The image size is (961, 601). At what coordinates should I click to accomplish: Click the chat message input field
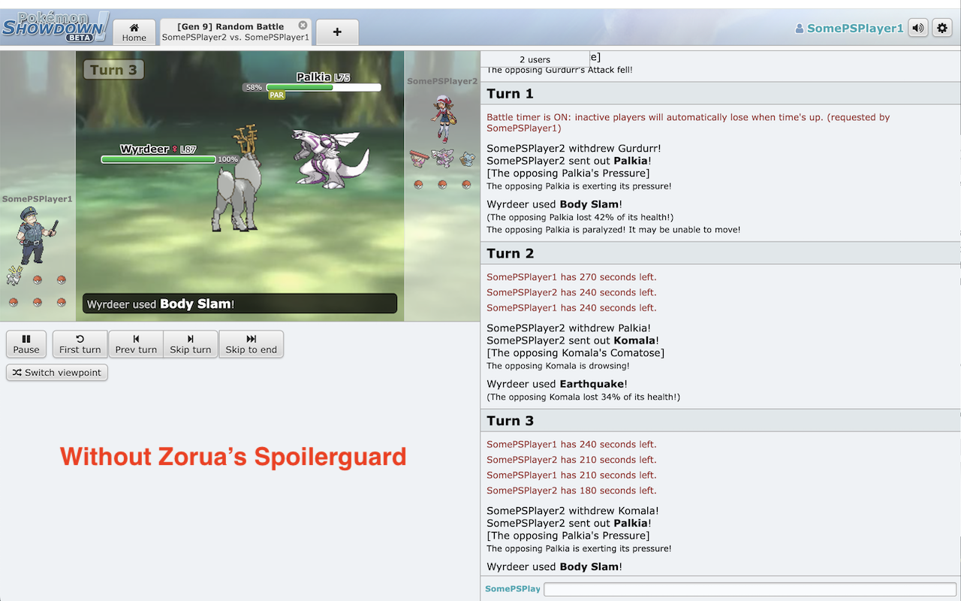750,589
